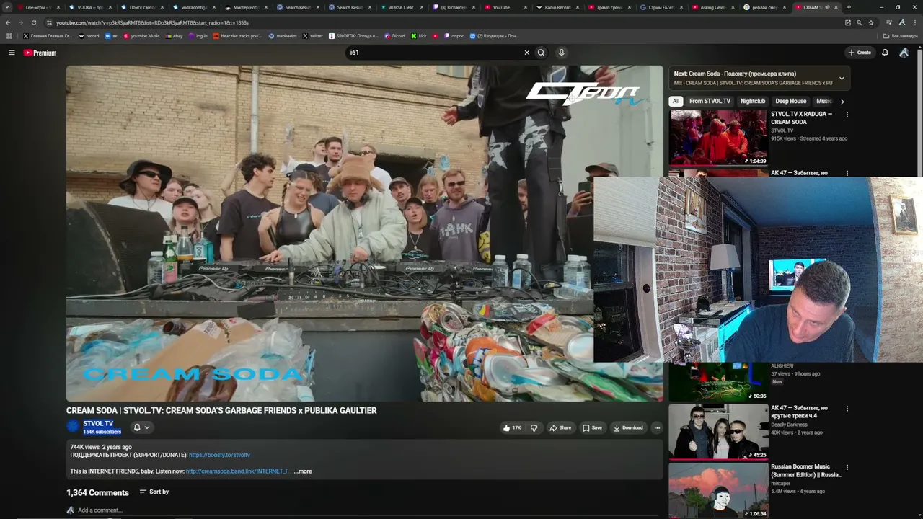Open the Sort by comments dropdown
Screen dimensions: 923x519
tap(154, 492)
